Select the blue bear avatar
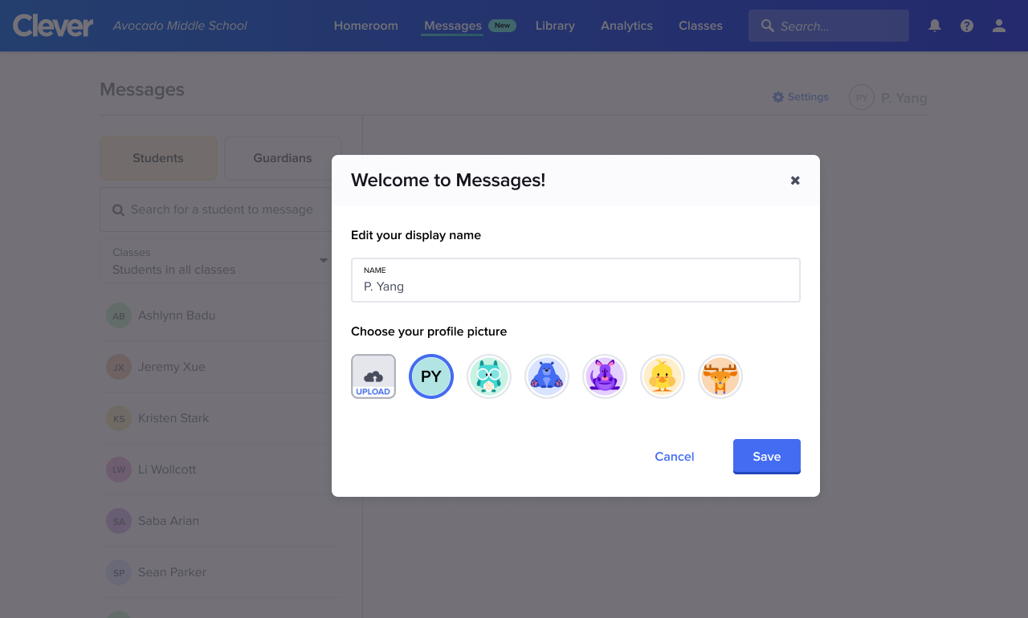 pos(547,376)
